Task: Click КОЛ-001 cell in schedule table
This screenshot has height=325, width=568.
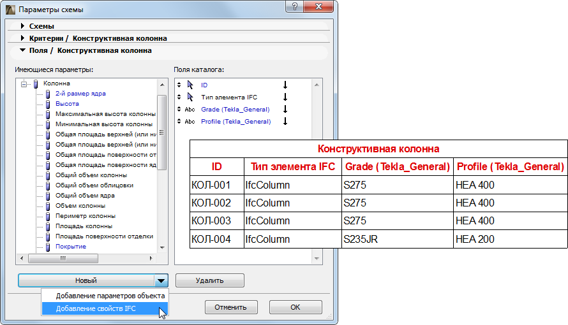Action: [x=217, y=185]
